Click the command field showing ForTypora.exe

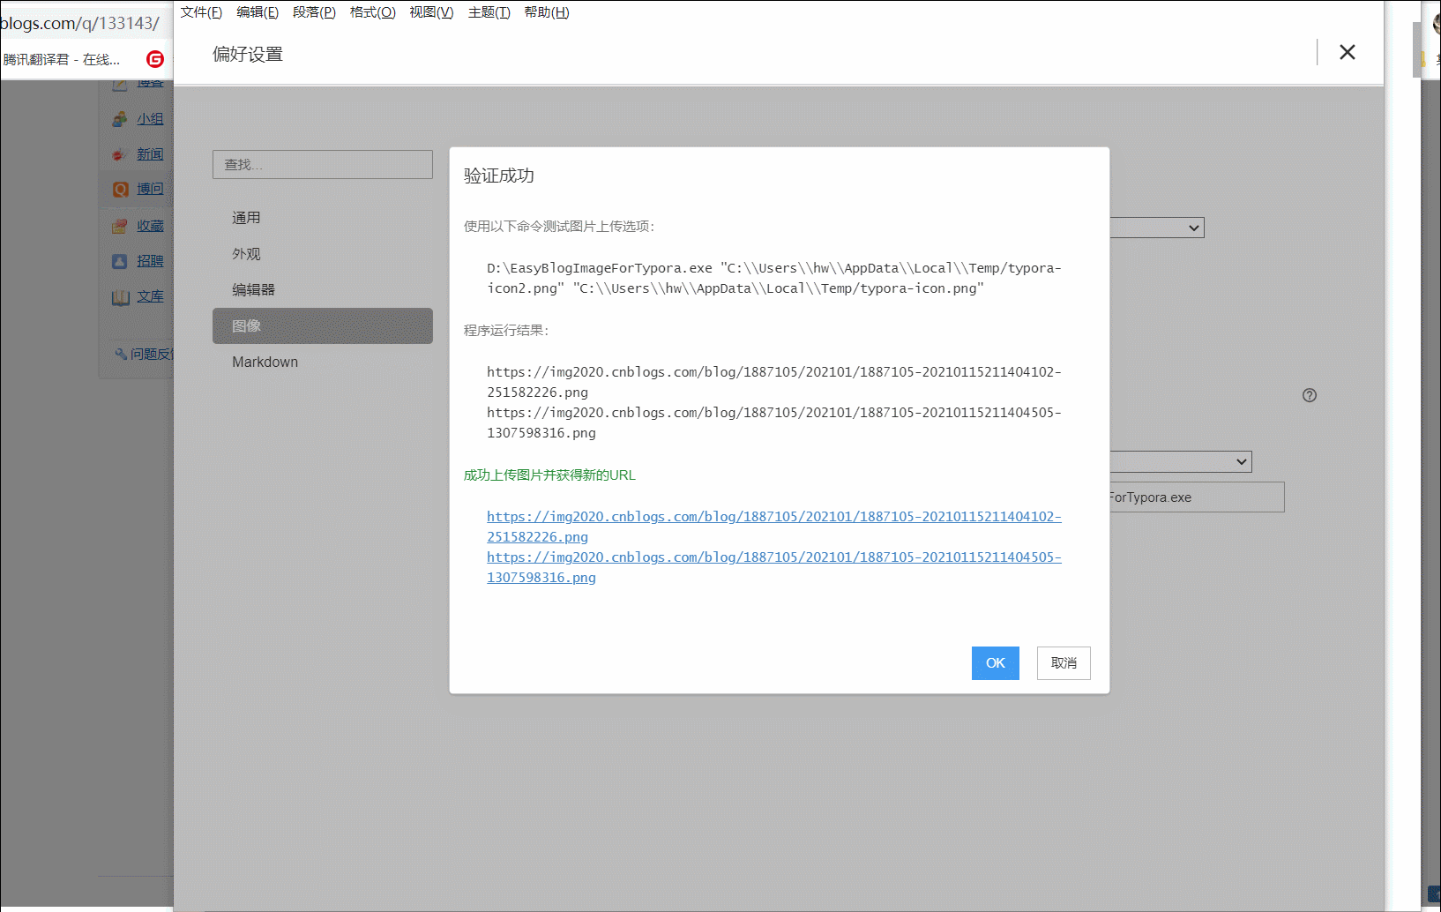pos(1196,497)
